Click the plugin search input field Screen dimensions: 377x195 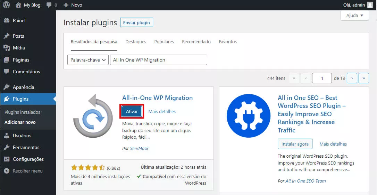coord(159,60)
